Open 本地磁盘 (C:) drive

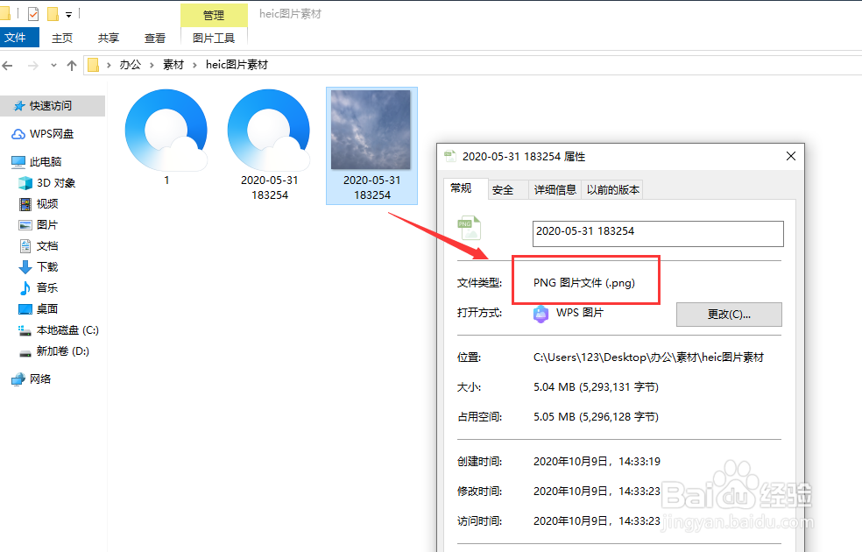(x=60, y=330)
